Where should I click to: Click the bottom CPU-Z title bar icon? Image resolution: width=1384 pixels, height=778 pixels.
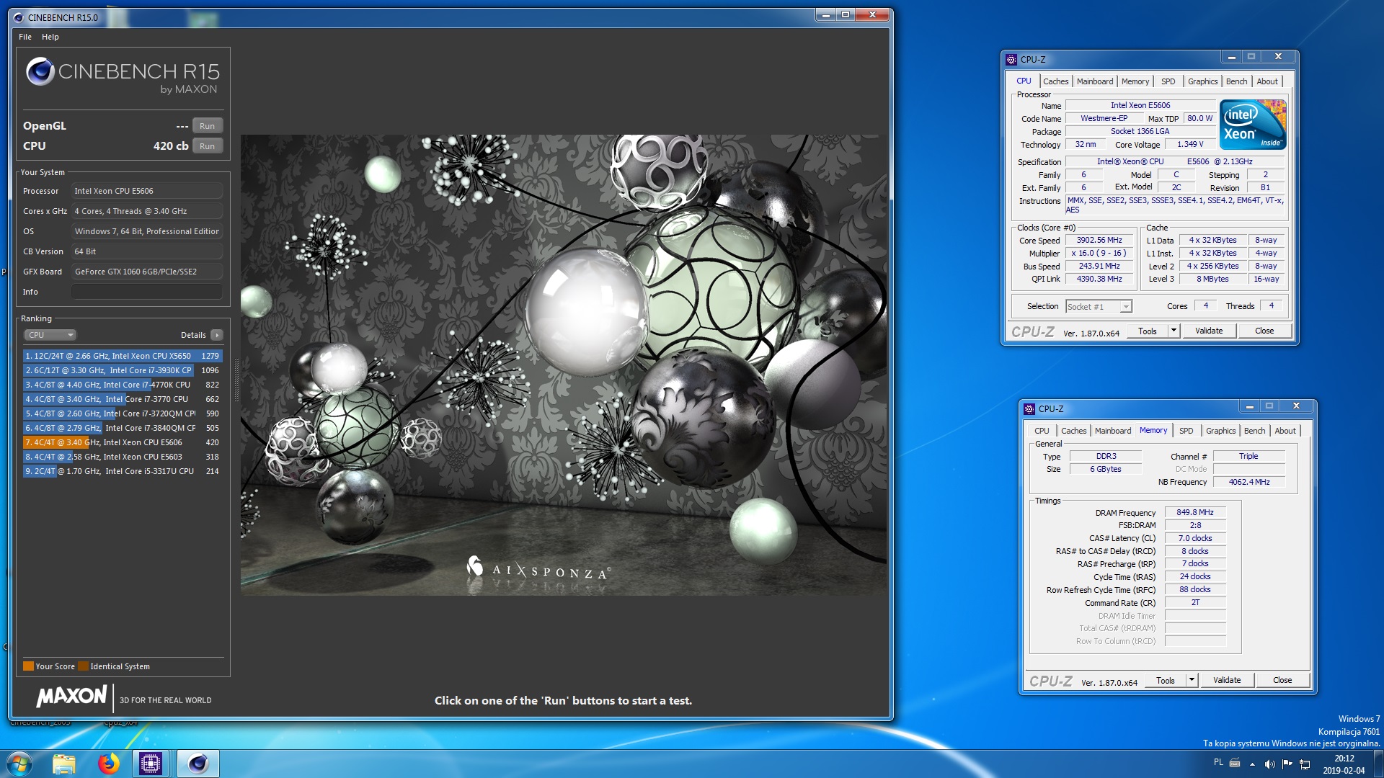coord(1029,409)
